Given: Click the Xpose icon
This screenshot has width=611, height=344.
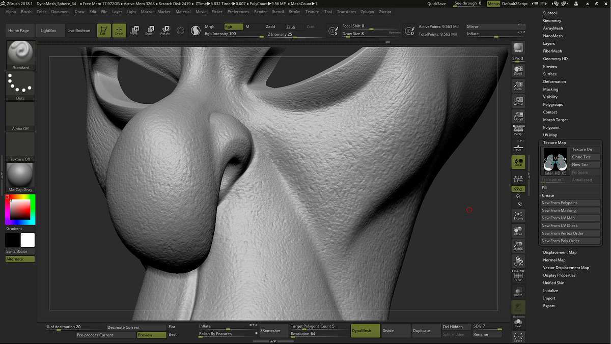Looking at the screenshot, I should [518, 337].
